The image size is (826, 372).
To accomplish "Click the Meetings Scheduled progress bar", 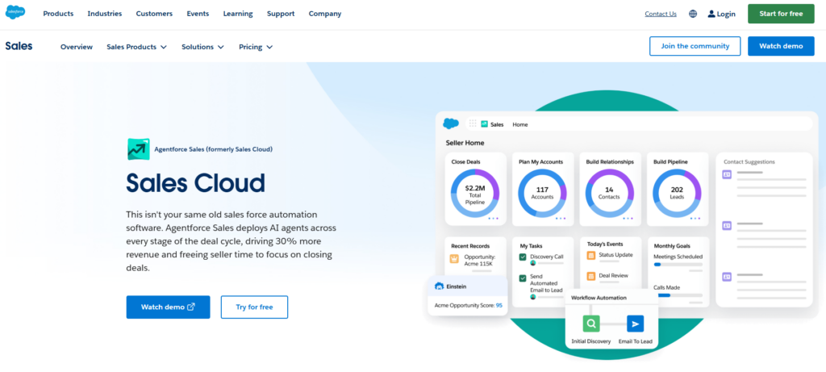I will coord(678,265).
